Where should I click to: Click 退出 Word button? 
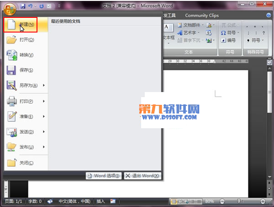click(x=142, y=176)
